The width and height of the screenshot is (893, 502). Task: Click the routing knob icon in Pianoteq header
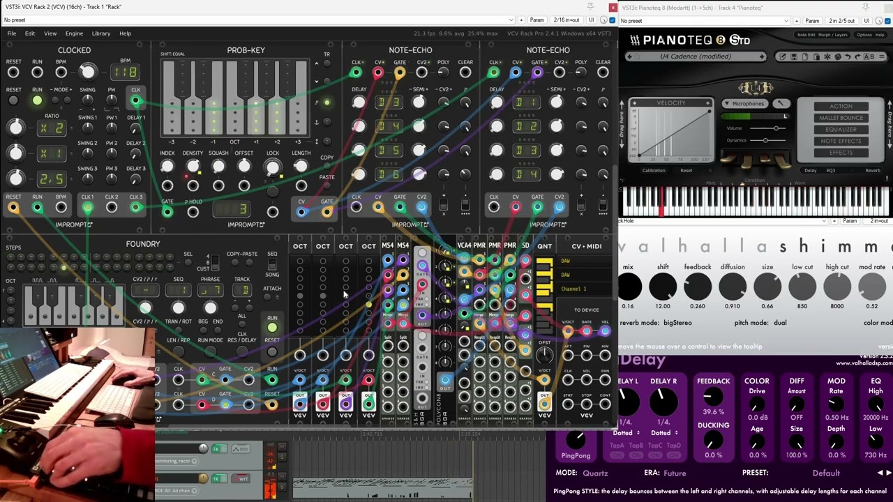[x=878, y=21]
